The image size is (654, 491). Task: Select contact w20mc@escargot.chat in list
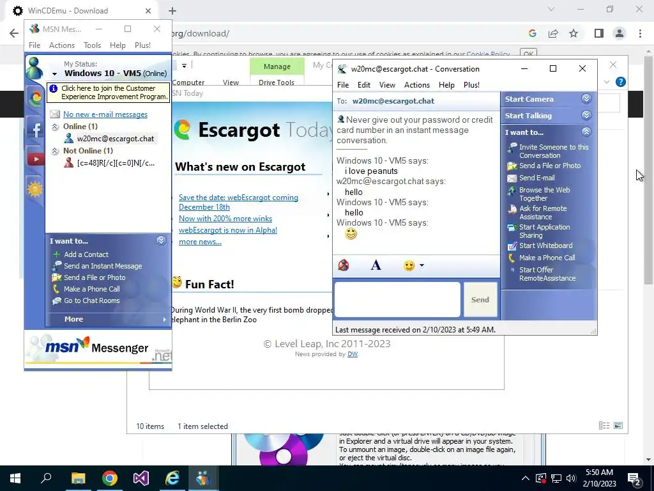[115, 139]
